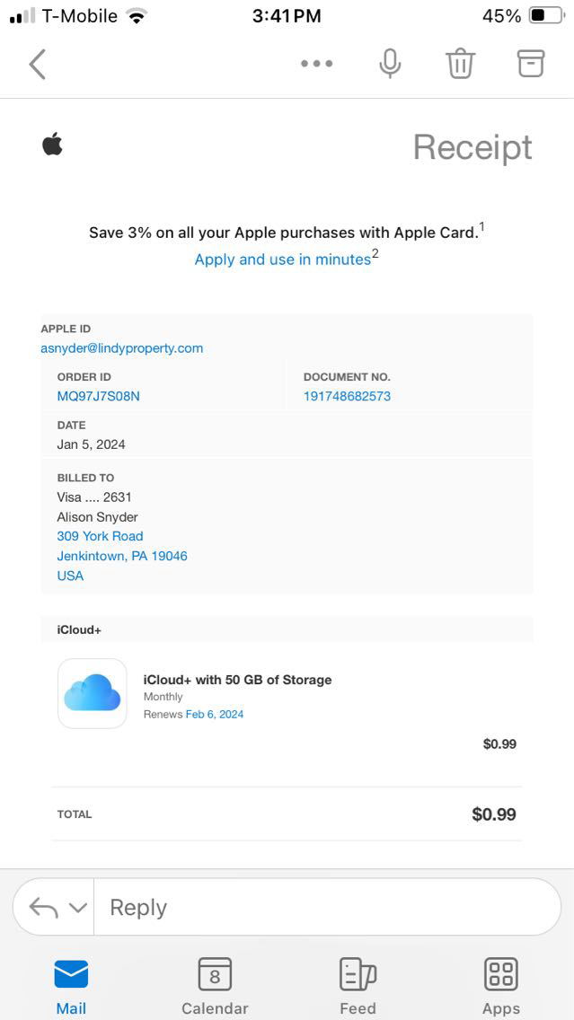Open the more options ellipsis menu
Viewport: 574px width, 1020px height.
[316, 64]
